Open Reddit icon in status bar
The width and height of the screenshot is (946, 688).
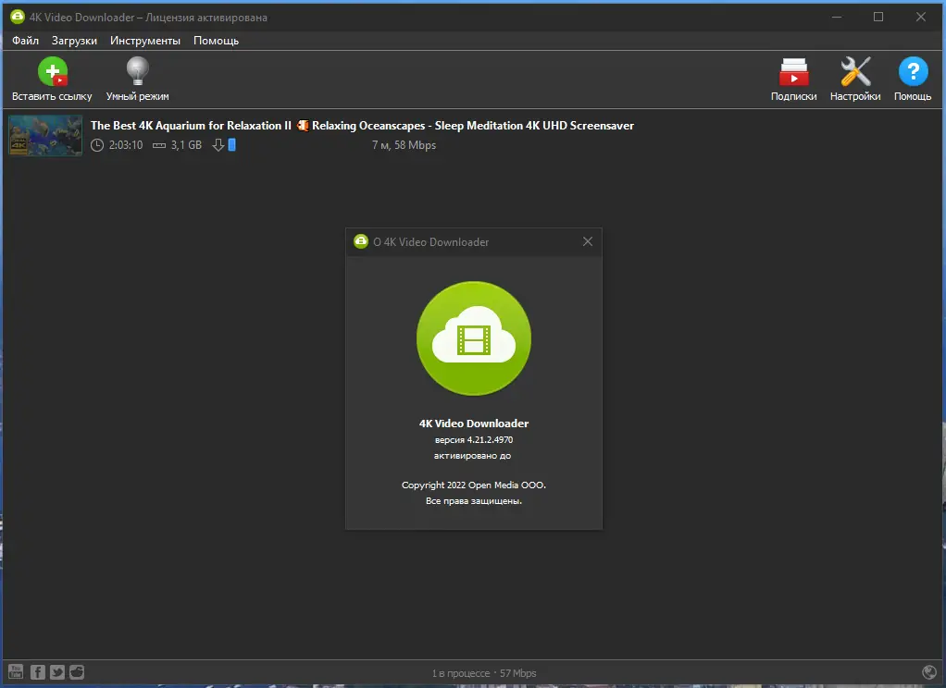pyautogui.click(x=77, y=671)
